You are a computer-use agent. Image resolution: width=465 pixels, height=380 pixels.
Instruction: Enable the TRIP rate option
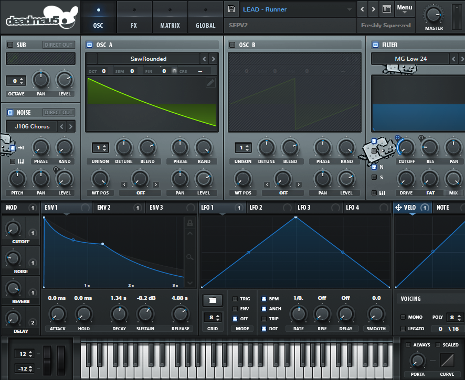point(264,319)
